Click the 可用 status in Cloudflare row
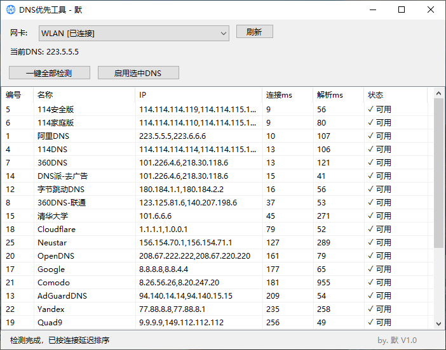 [x=380, y=230]
